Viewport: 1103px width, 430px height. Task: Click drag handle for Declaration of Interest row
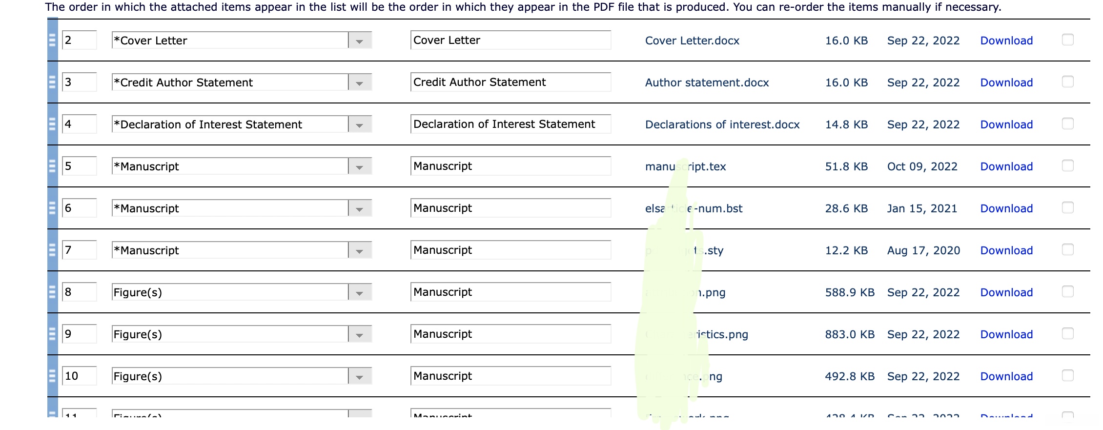[52, 124]
